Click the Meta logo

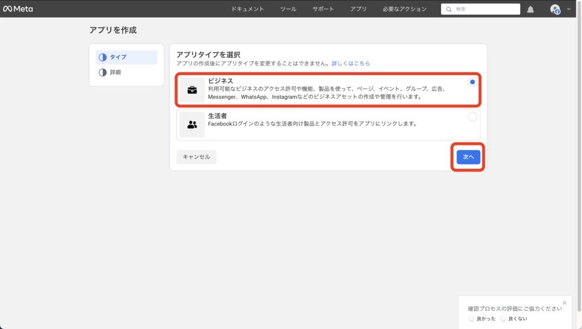point(18,9)
